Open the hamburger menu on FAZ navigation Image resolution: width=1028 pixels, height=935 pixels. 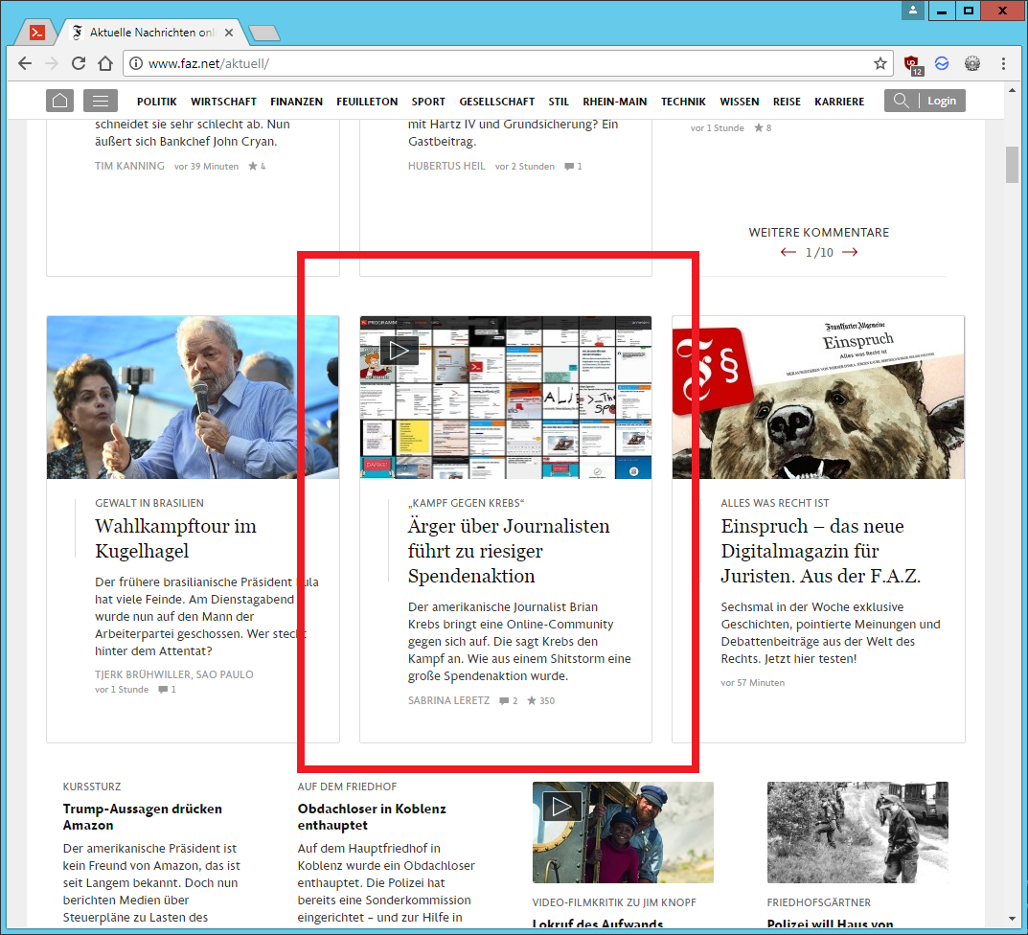pyautogui.click(x=101, y=101)
